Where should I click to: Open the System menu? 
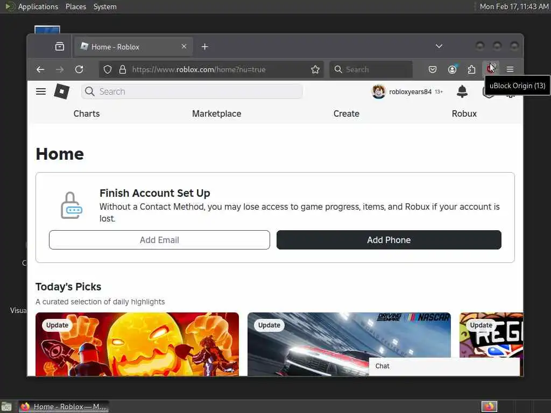[105, 6]
